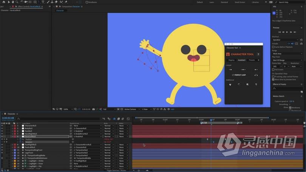Click the Perfect Loop button

click(x=239, y=75)
